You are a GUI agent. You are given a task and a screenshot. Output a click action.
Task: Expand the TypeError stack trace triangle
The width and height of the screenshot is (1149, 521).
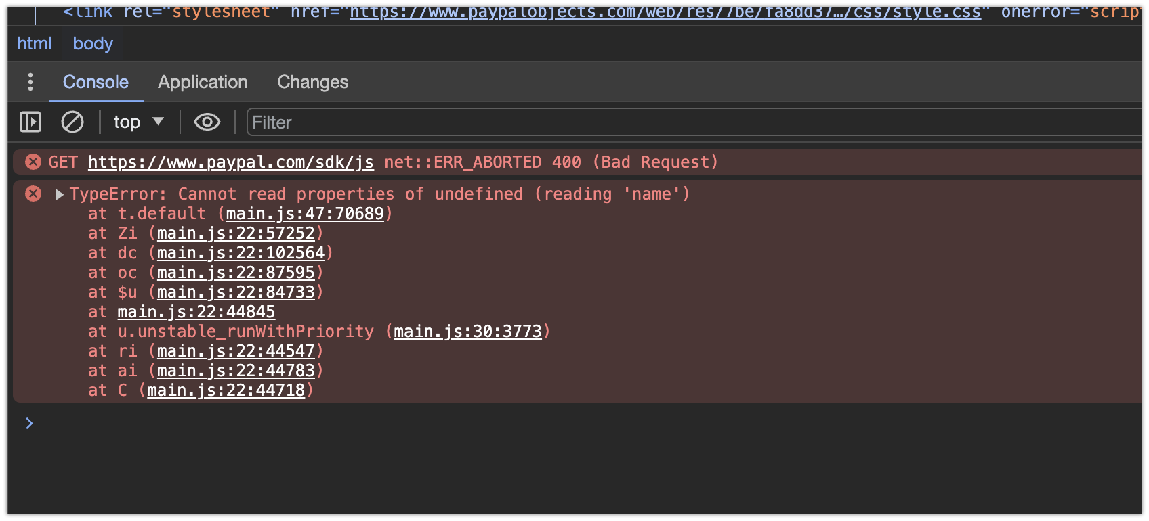click(x=59, y=194)
